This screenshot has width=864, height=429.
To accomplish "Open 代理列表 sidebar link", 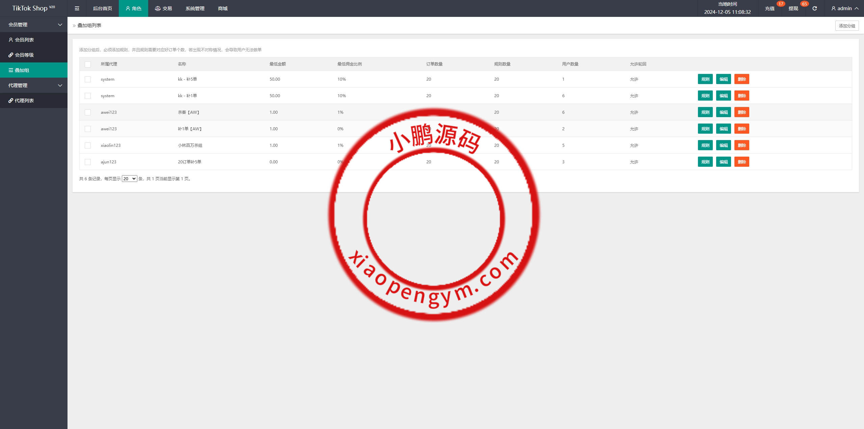I will pos(24,101).
